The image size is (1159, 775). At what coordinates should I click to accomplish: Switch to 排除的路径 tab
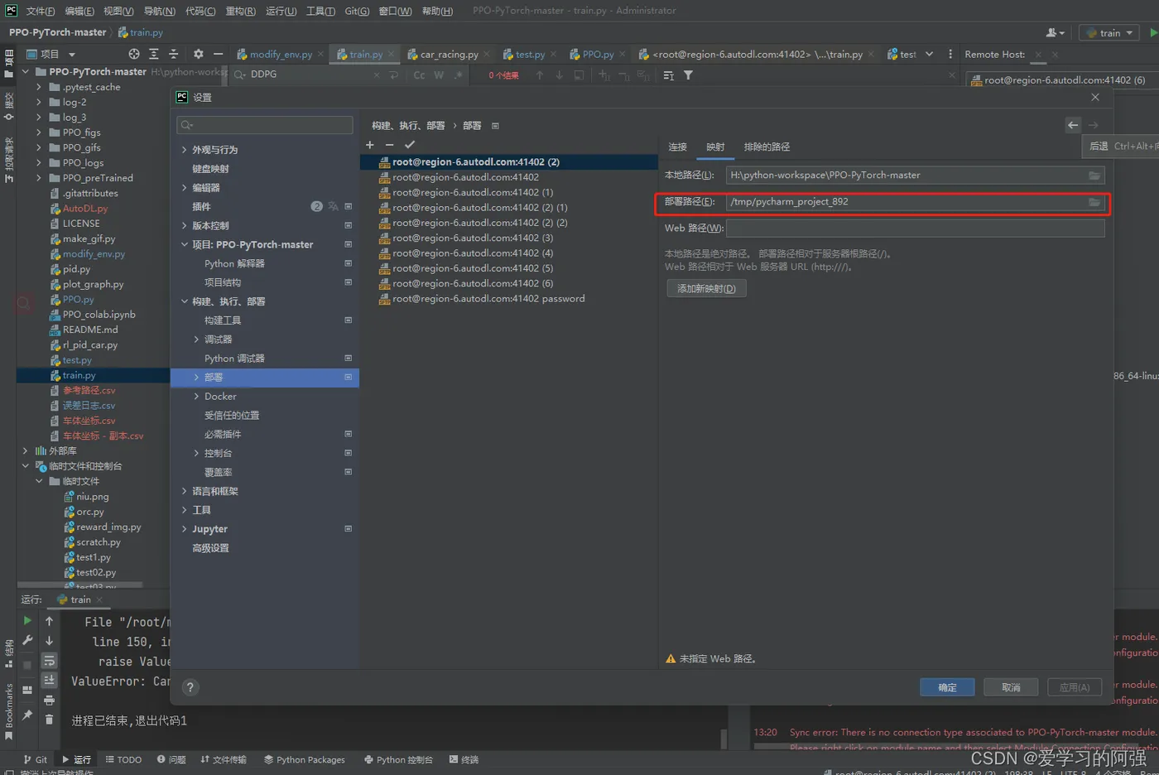(767, 147)
